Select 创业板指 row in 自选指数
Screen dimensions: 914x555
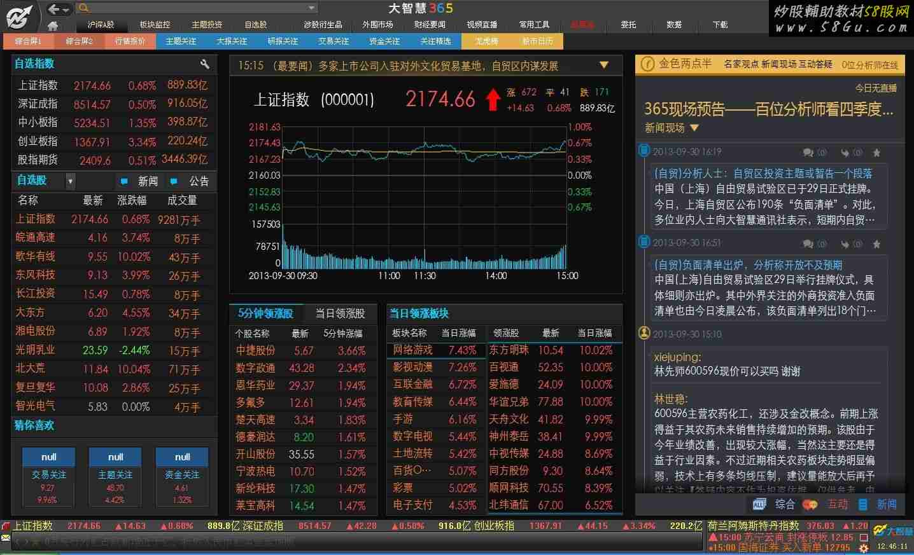tap(113, 141)
